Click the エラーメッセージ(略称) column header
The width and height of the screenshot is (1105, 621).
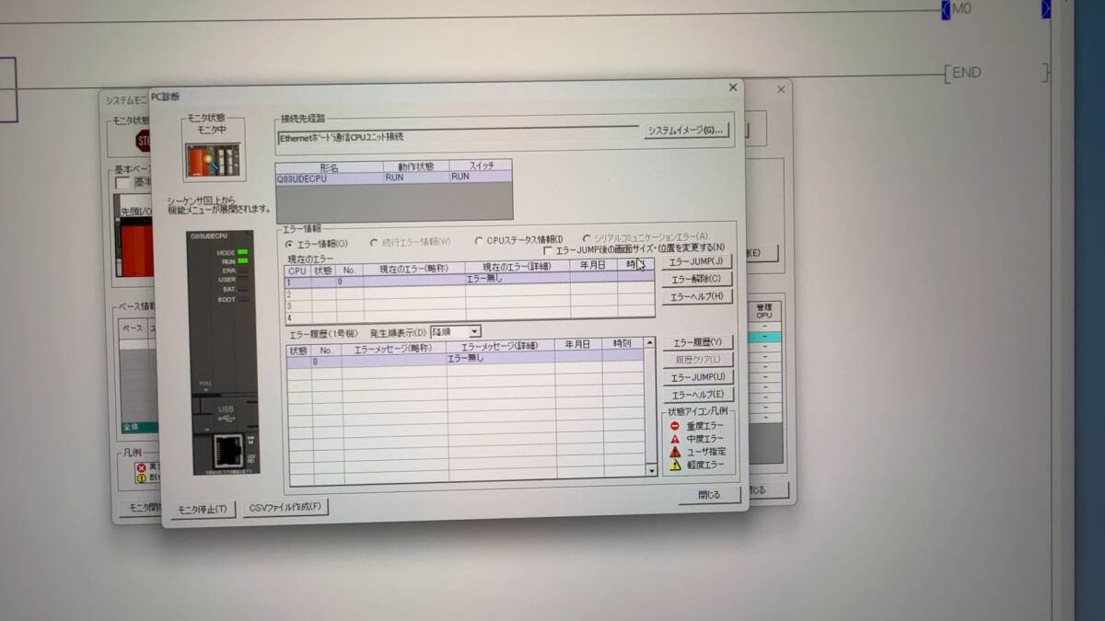(394, 349)
